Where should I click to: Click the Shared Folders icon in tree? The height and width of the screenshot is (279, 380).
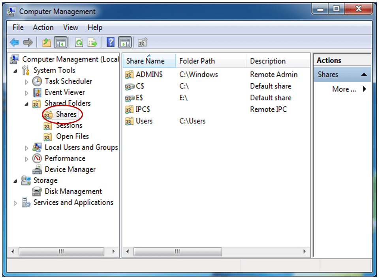pos(37,104)
